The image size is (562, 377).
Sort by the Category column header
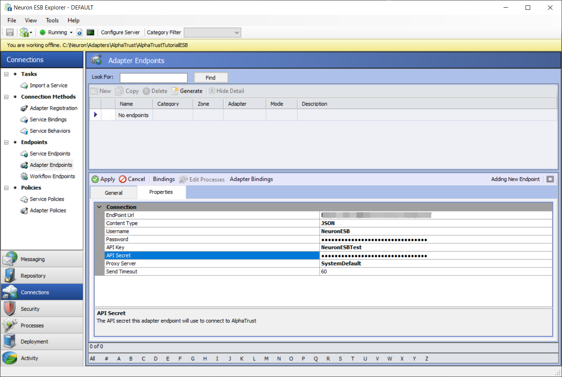coord(173,104)
